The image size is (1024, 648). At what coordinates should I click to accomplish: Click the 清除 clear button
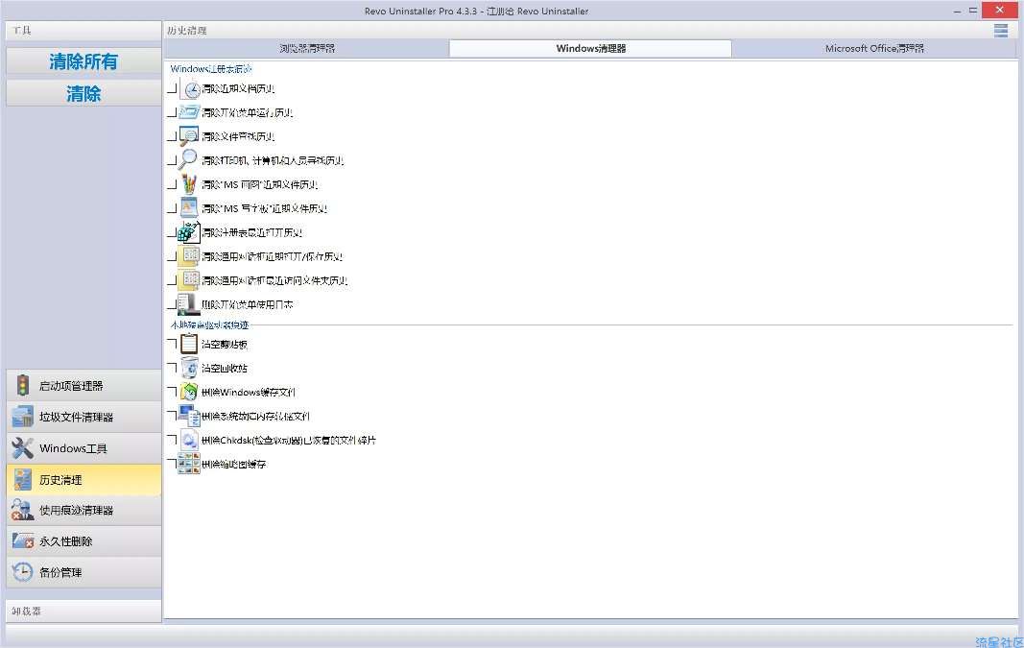tap(83, 93)
